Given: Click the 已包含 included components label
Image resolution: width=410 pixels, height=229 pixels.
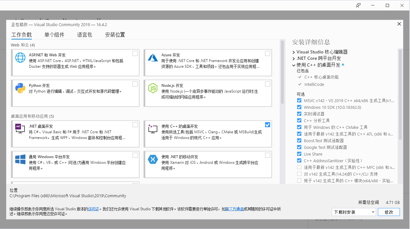Looking at the screenshot, I should pos(303,71).
